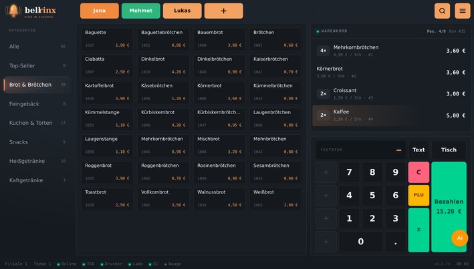474x269 pixels.
Task: Tap the decimal point key
Action: (395, 242)
